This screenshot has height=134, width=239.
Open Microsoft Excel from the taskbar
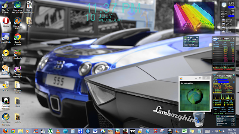[184, 131]
